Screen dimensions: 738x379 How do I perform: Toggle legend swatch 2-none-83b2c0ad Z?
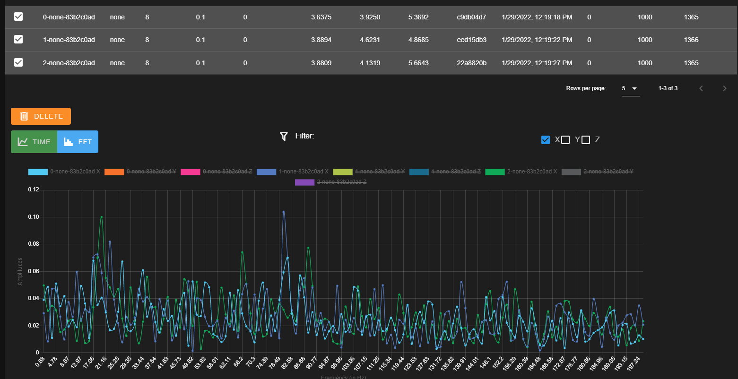[x=304, y=182]
